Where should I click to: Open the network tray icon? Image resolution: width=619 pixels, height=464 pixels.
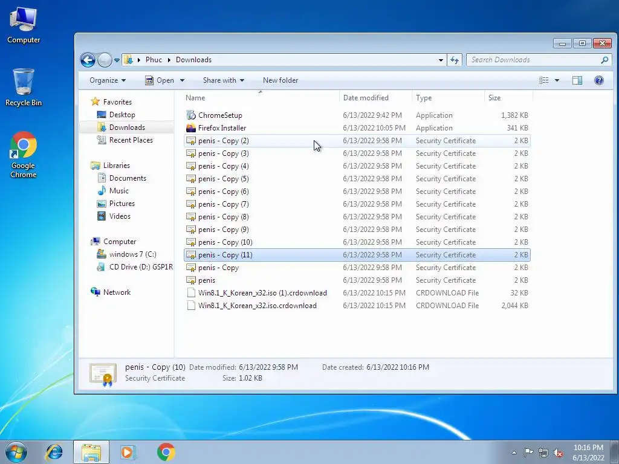(543, 453)
